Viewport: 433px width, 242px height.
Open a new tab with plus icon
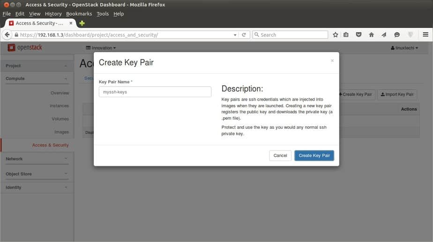point(82,23)
